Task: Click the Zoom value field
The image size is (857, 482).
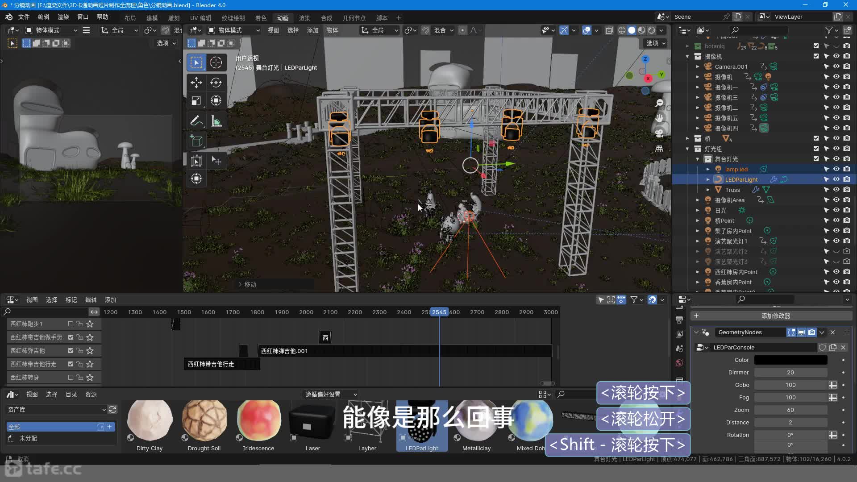Action: coord(790,410)
